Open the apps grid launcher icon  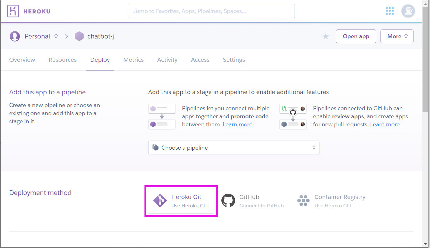click(390, 11)
